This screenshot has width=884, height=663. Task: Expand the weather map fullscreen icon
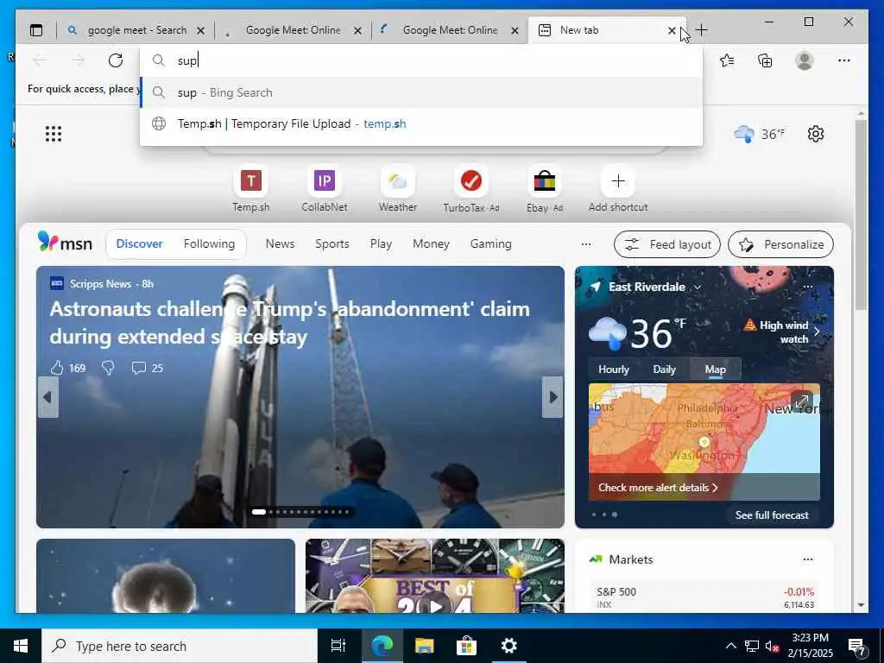[x=802, y=402]
